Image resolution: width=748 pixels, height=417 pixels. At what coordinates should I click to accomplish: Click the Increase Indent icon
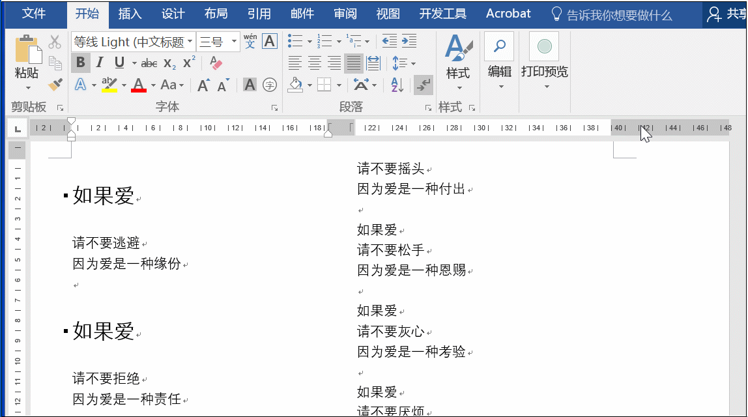pos(409,41)
